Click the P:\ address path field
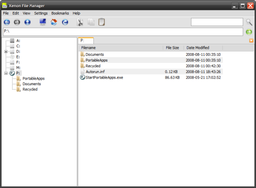This screenshot has height=188, width=256. [x=123, y=32]
